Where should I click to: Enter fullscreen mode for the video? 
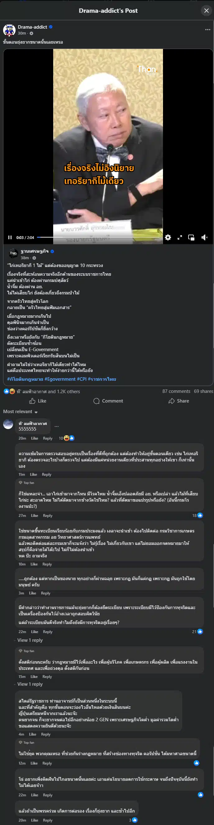click(x=179, y=238)
